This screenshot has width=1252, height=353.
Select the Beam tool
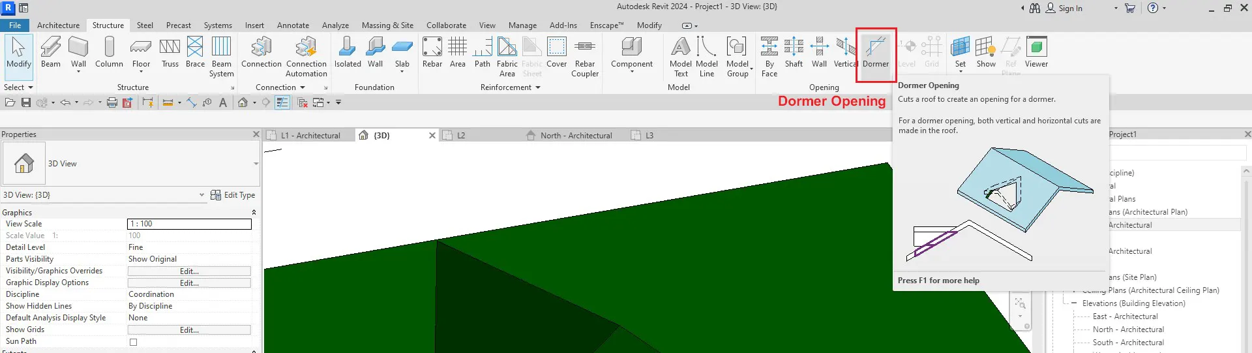coord(50,52)
